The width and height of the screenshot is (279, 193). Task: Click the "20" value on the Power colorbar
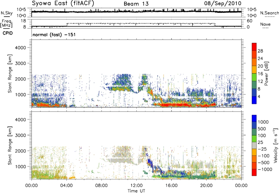[260, 66]
